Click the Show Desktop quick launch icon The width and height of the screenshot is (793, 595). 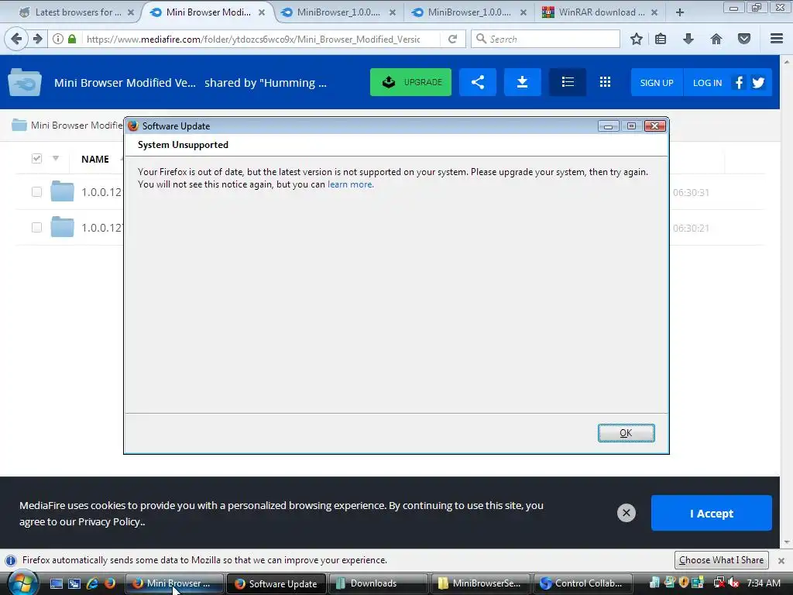[x=56, y=583]
